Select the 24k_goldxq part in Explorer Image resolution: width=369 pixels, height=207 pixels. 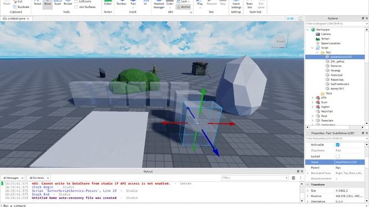point(337,62)
